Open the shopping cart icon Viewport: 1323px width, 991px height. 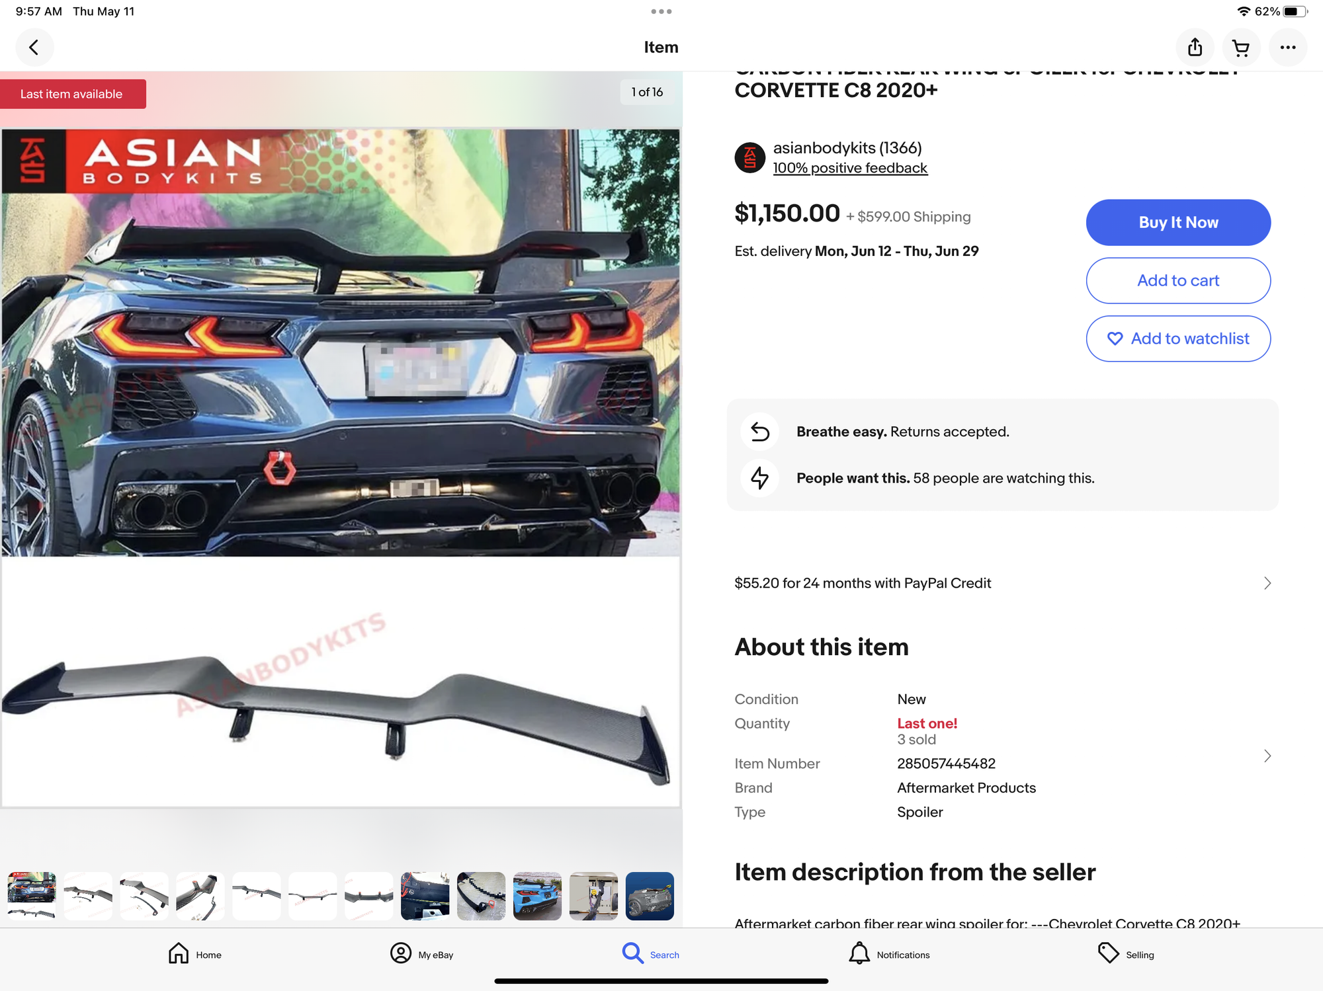pos(1241,48)
